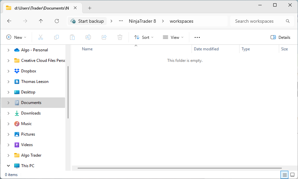Expand the Dropbox tree node

pyautogui.click(x=8, y=71)
